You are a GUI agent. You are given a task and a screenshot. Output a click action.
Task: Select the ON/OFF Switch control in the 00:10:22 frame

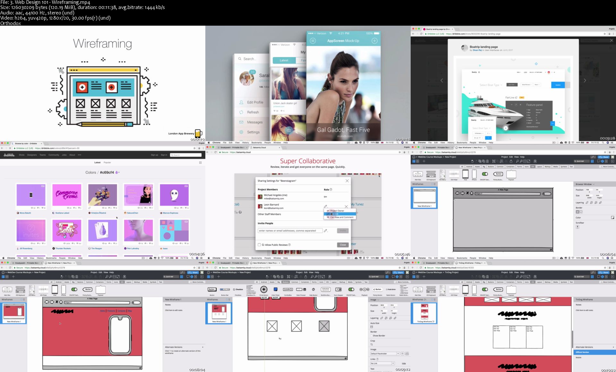(x=485, y=289)
